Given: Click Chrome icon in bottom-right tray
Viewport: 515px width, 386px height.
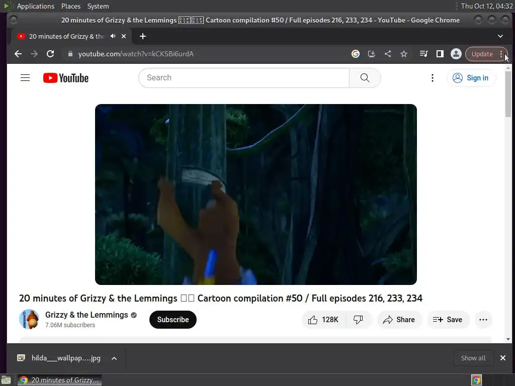Looking at the screenshot, I should coord(476,380).
